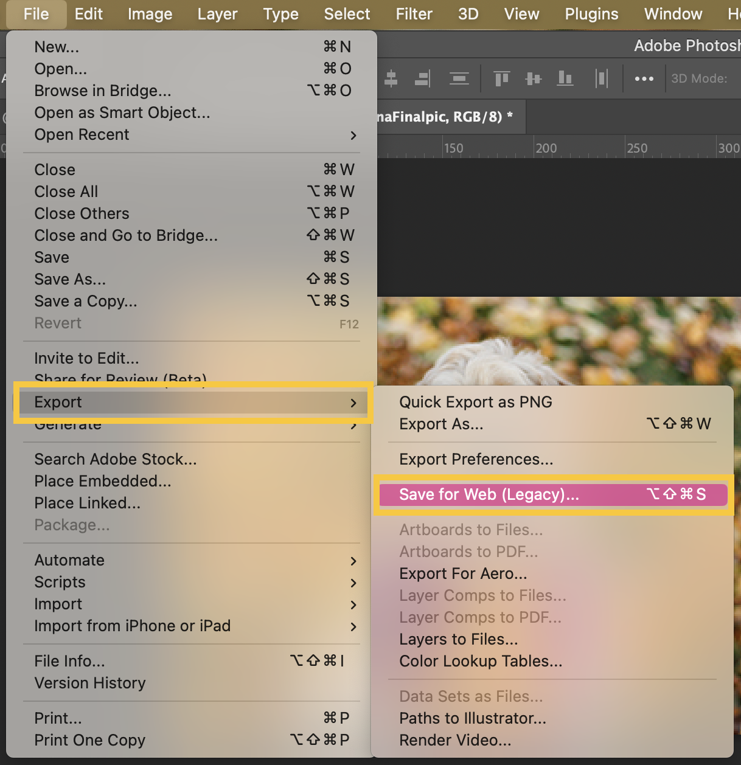Click Export As... in the submenu
Screen dimensions: 741x765
pos(441,424)
